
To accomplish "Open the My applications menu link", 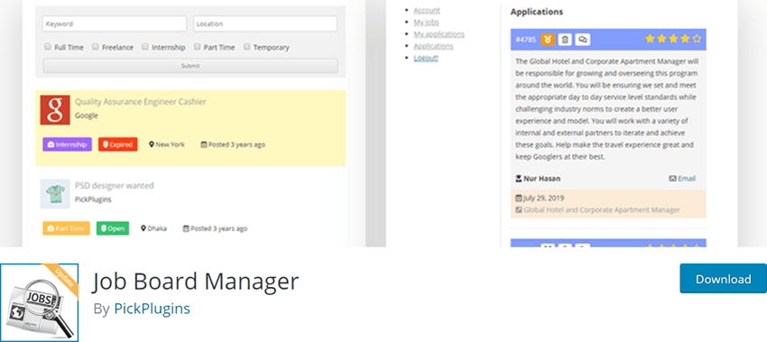I will coord(439,33).
